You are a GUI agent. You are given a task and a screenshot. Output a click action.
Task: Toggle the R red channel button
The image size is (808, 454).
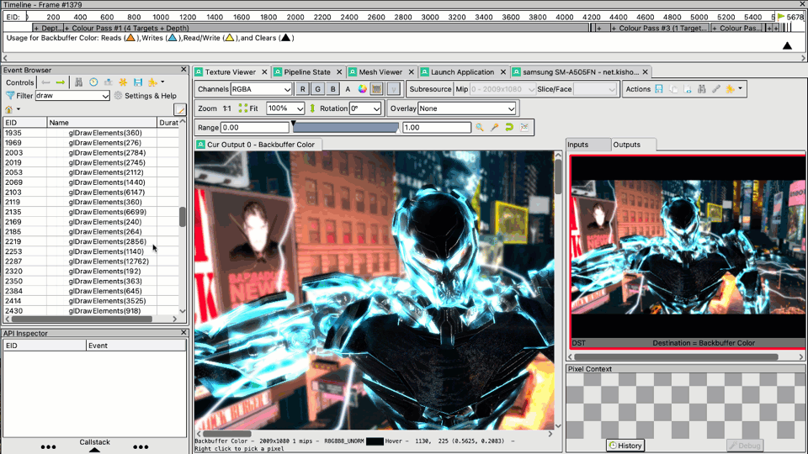coord(303,89)
